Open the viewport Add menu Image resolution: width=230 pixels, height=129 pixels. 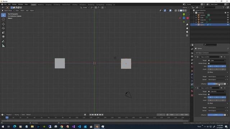(x=27, y=10)
